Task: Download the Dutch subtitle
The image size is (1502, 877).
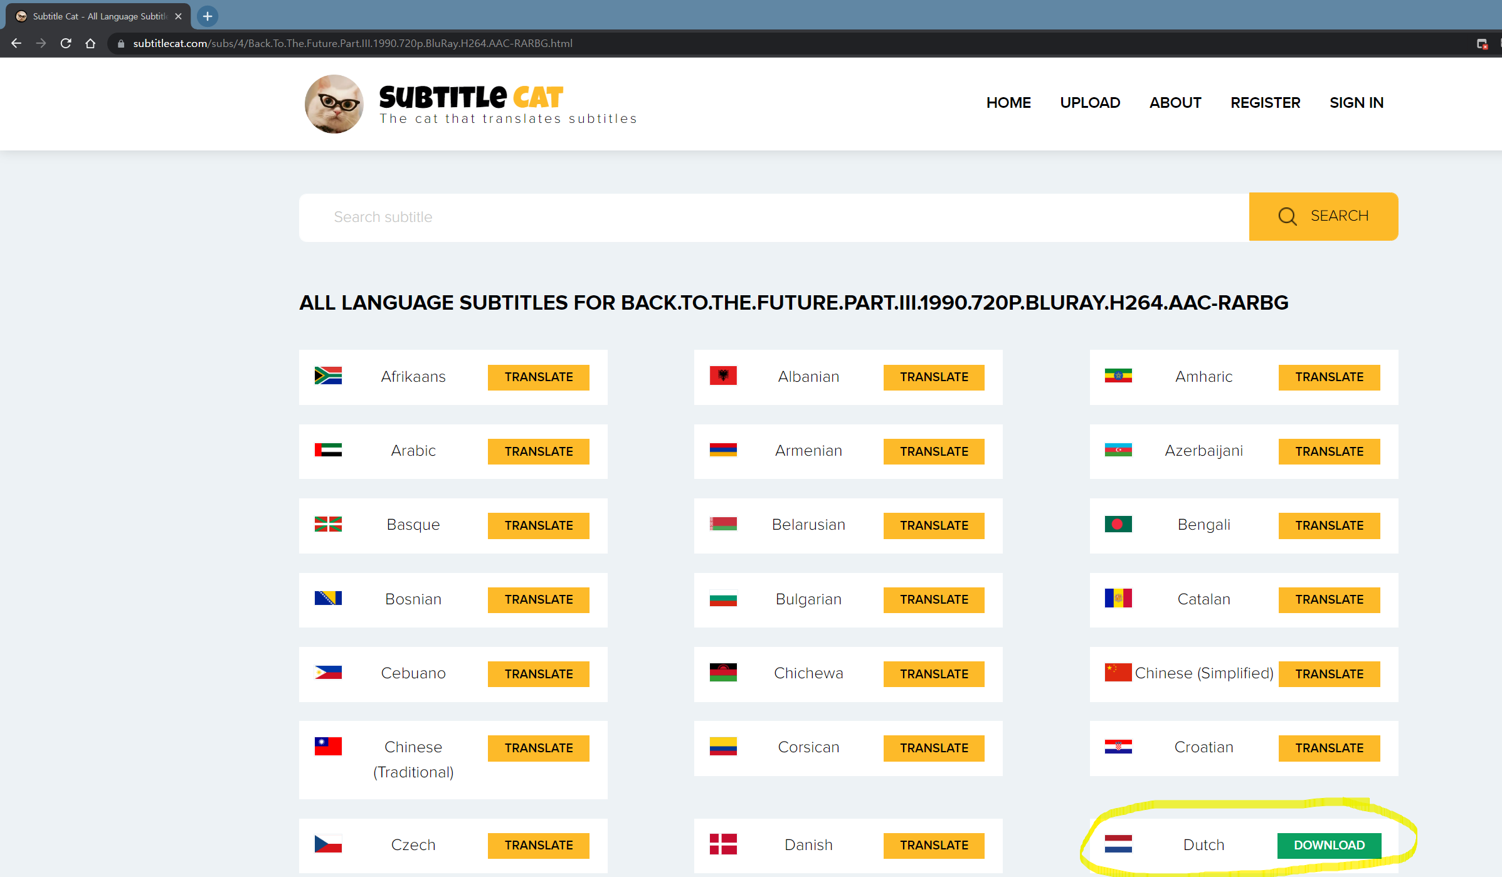Action: coord(1329,845)
